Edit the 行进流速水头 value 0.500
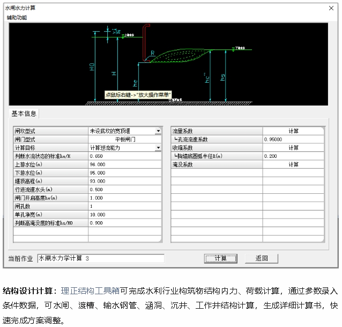Screen dimensions: 342x327 pyautogui.click(x=125, y=190)
